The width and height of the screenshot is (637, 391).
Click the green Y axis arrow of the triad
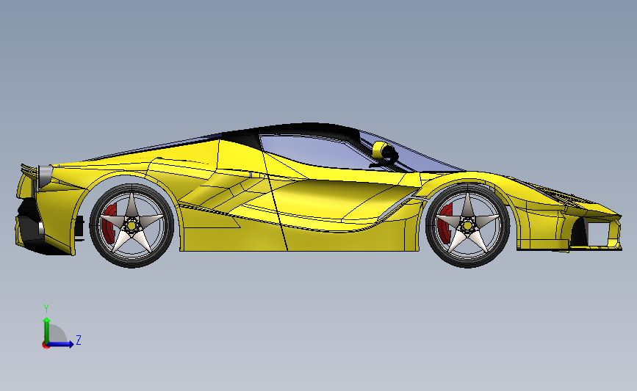[x=47, y=330]
